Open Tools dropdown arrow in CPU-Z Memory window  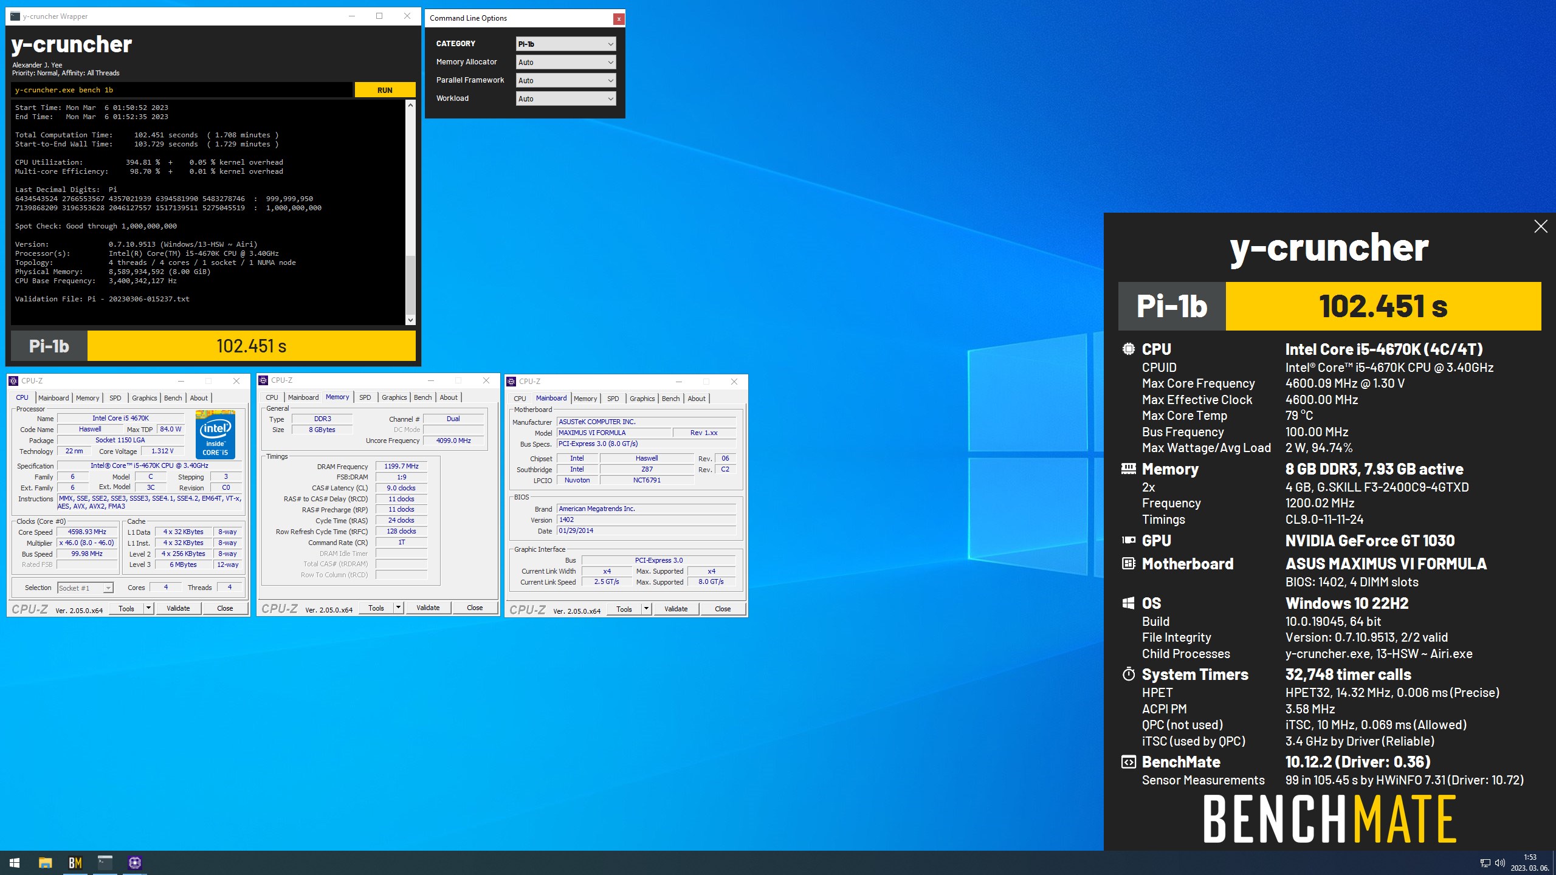point(398,608)
